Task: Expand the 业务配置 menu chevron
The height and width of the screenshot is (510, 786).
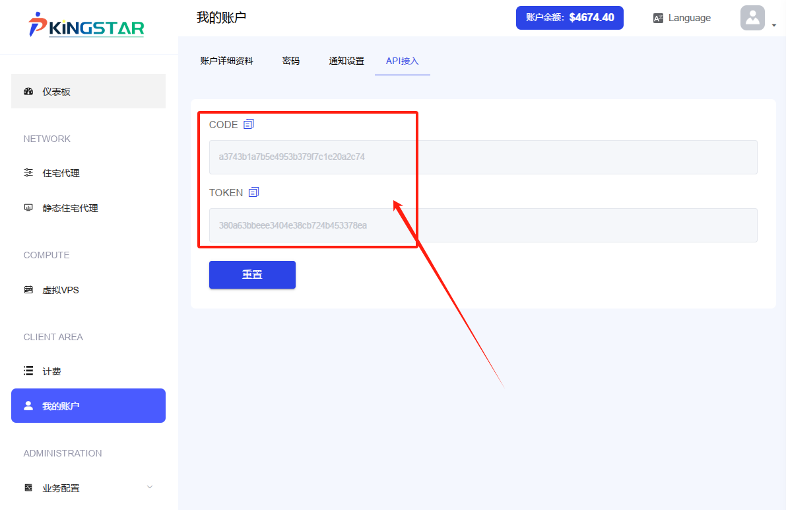Action: pyautogui.click(x=150, y=487)
